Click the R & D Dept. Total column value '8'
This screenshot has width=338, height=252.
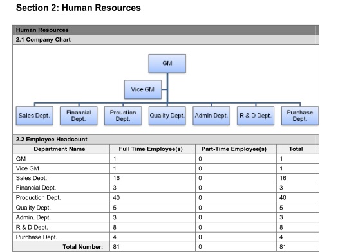pos(281,228)
